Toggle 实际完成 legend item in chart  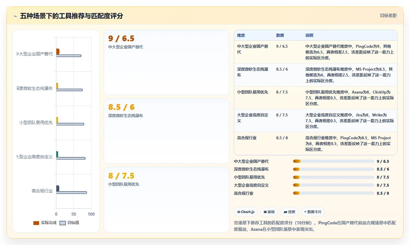click(x=45, y=223)
